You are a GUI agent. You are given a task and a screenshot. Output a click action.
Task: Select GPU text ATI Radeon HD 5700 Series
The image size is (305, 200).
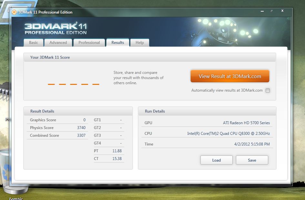[246, 123]
